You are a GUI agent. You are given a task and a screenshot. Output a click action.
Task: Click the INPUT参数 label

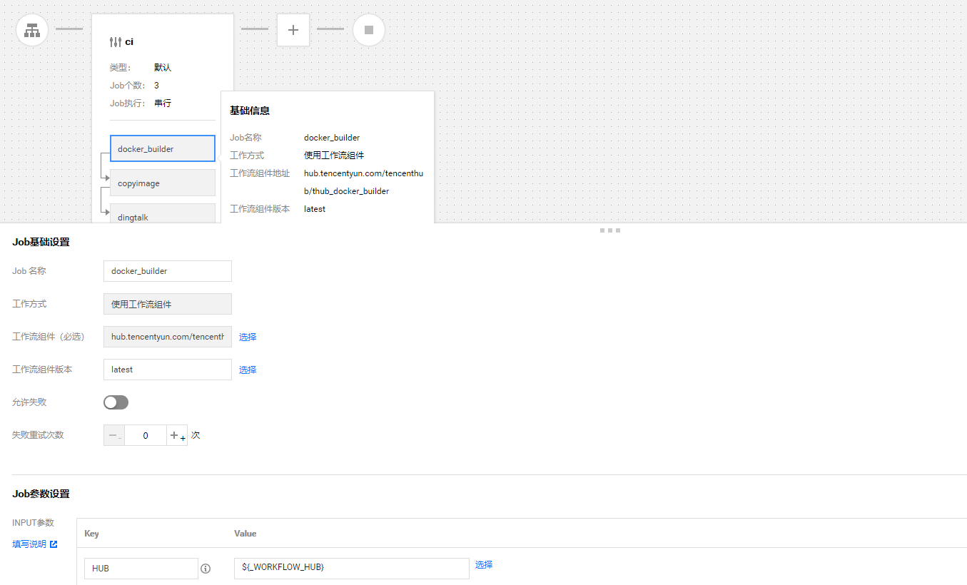click(33, 523)
